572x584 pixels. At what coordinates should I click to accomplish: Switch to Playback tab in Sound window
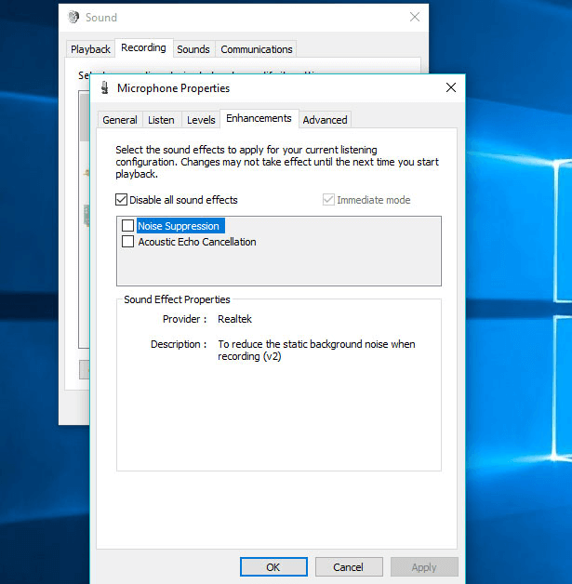click(x=90, y=49)
